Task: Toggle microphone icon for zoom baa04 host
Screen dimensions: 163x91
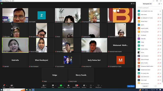Action: [x=160, y=11]
